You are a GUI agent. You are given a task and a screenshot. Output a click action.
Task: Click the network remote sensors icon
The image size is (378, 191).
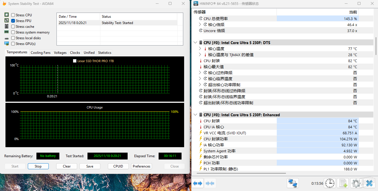293,183
